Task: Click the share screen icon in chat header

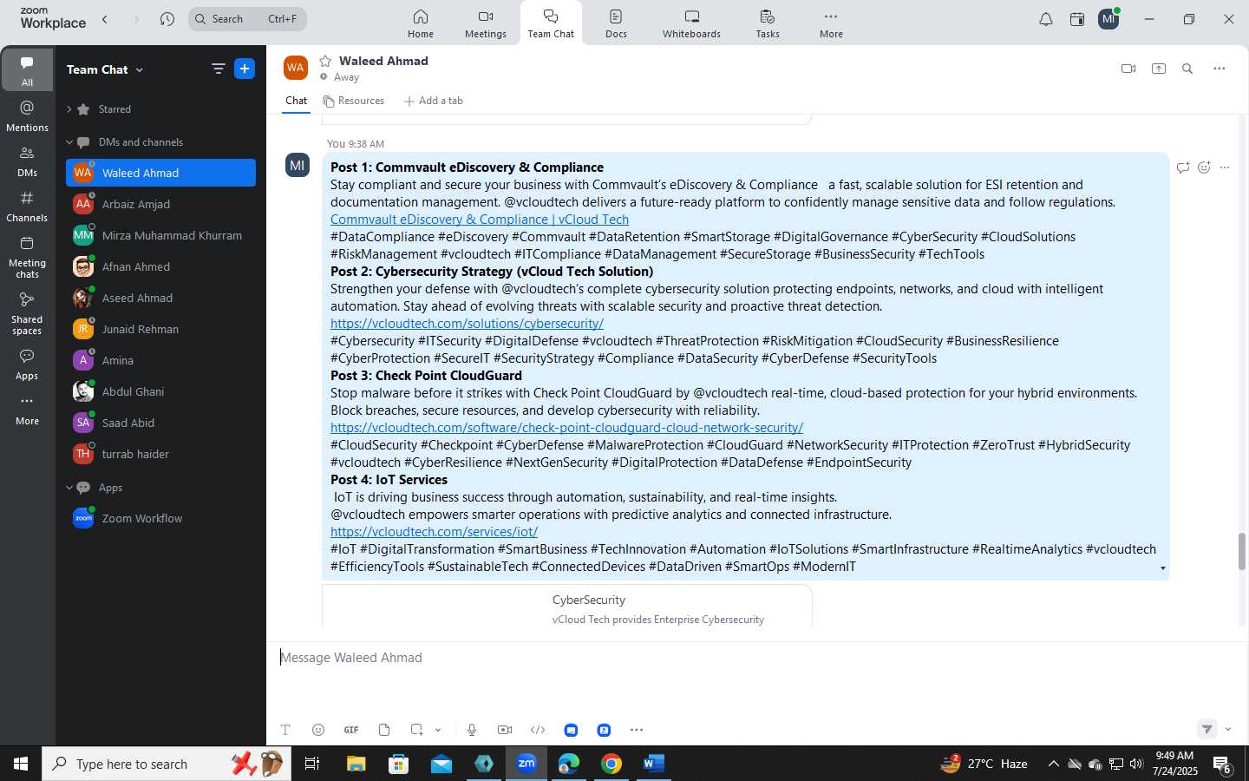Action: [1159, 69]
